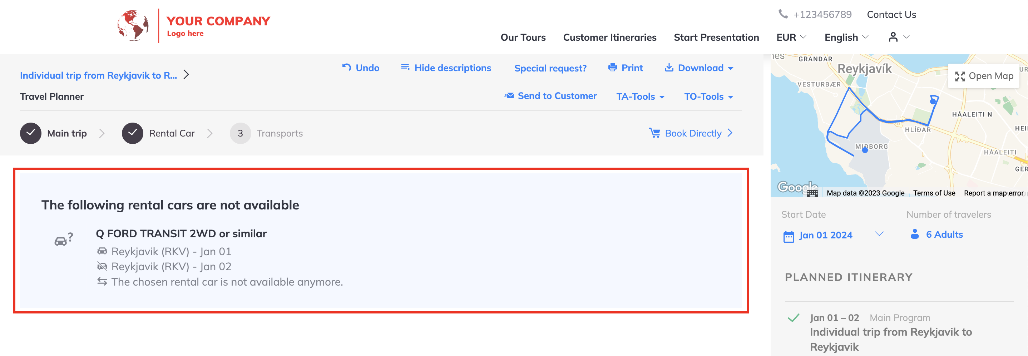This screenshot has height=356, width=1028.
Task: Click the step 3 circle for Transports
Action: (x=240, y=133)
